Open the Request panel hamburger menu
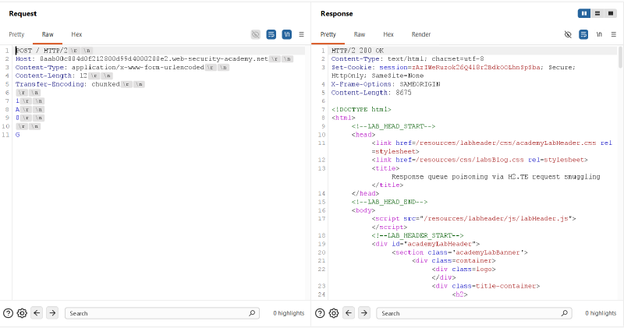624x328 pixels. point(301,34)
